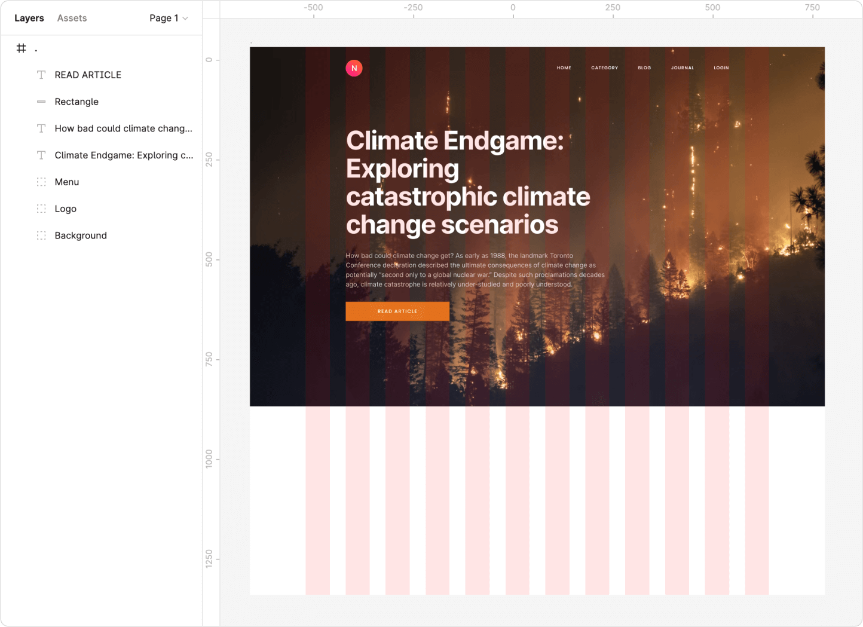Select the Background layer name
This screenshot has height=627, width=863.
click(x=81, y=235)
